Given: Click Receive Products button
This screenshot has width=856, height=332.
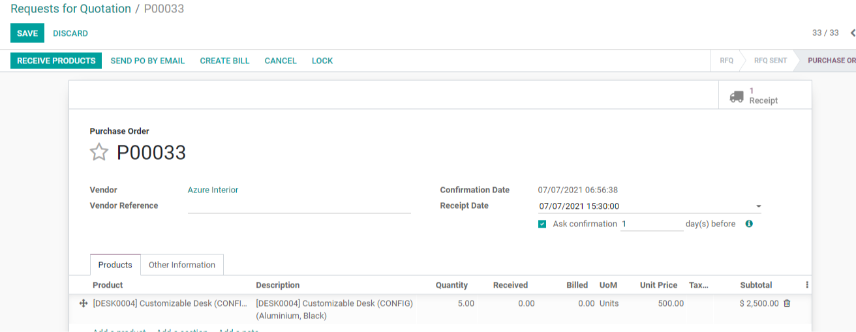Looking at the screenshot, I should 56,61.
